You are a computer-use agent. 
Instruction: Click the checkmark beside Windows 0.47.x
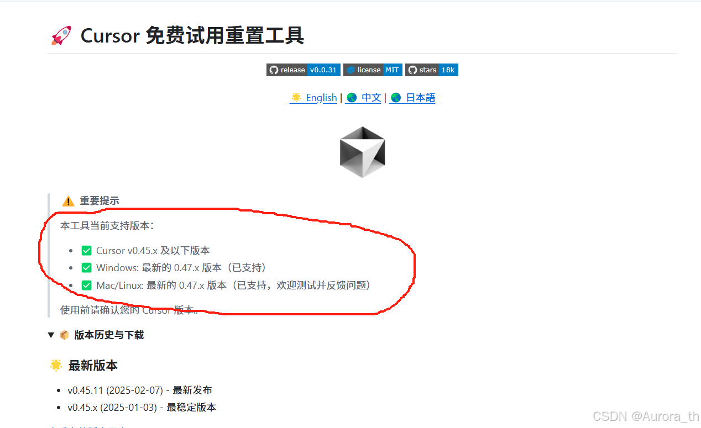tap(86, 268)
